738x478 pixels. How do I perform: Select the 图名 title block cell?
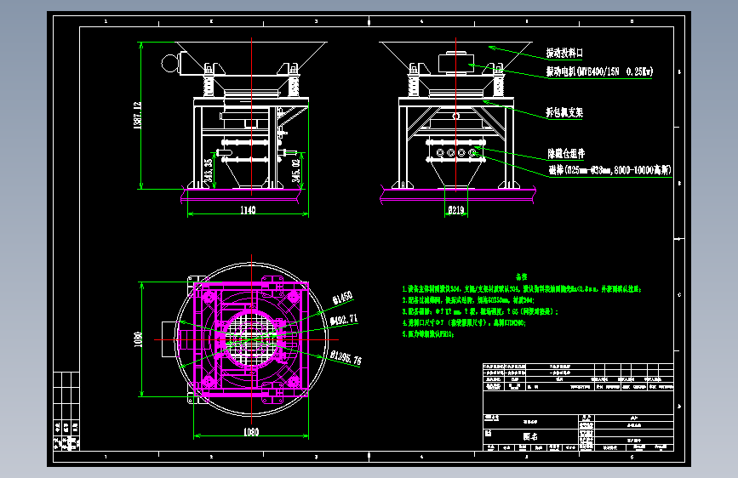click(530, 436)
